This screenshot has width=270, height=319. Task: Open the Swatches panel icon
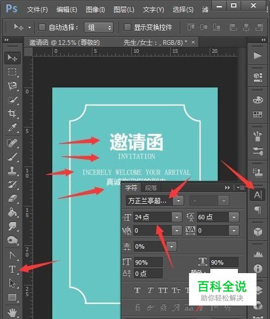coord(258,114)
